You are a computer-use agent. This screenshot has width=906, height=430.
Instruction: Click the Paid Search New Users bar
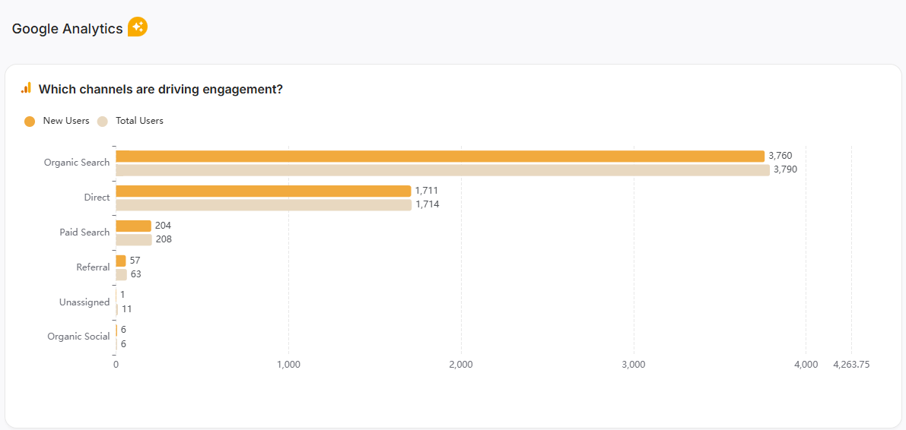point(133,226)
